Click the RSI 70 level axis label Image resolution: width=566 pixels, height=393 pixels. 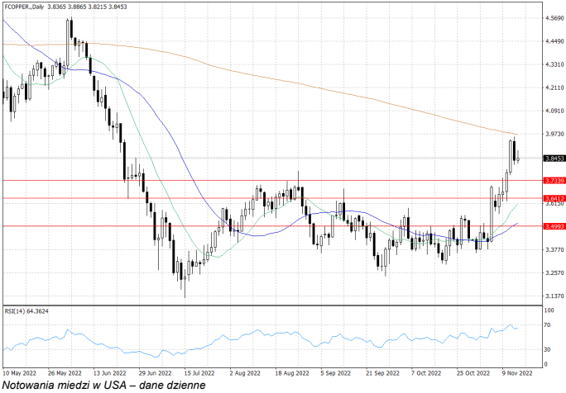coord(548,327)
